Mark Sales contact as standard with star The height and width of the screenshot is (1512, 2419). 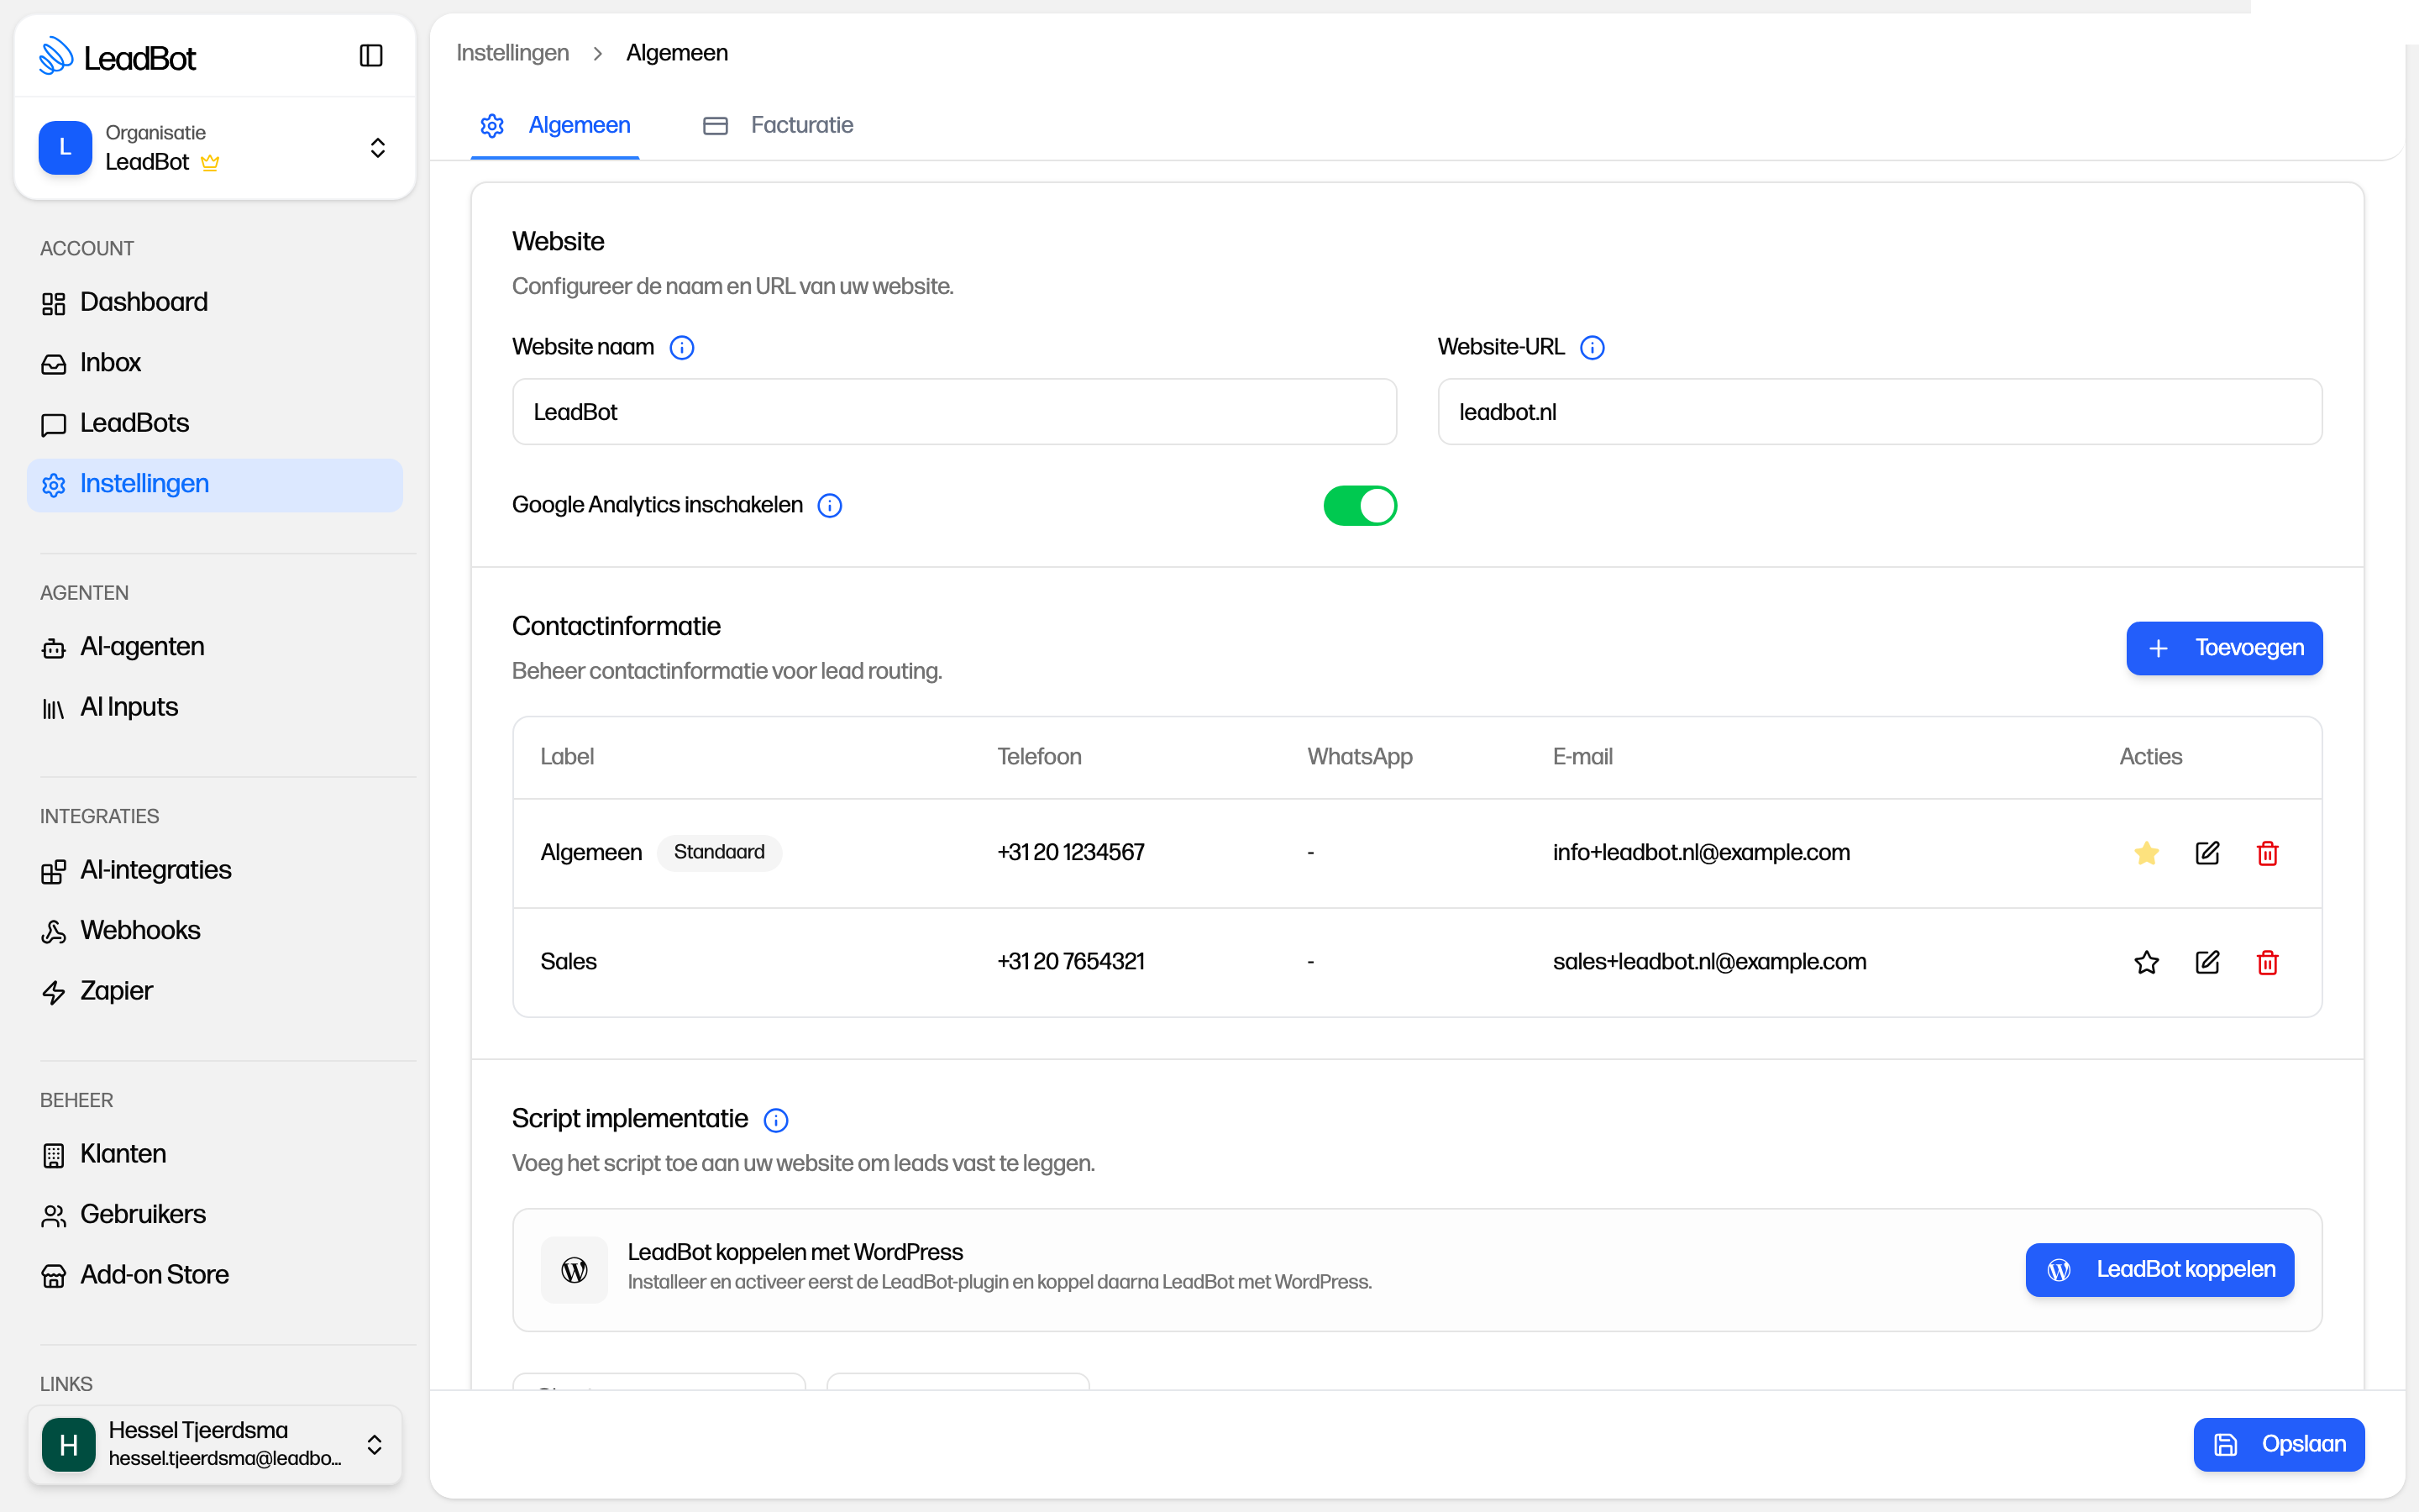pos(2146,962)
